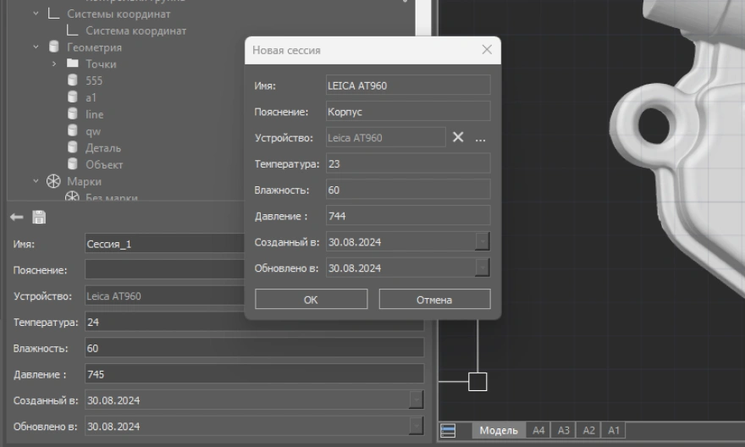The height and width of the screenshot is (447, 745).
Task: Select the Деталь geometry item in tree
Action: click(103, 147)
